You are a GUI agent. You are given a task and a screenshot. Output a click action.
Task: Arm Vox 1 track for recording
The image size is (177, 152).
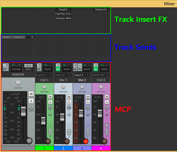pos(67,141)
